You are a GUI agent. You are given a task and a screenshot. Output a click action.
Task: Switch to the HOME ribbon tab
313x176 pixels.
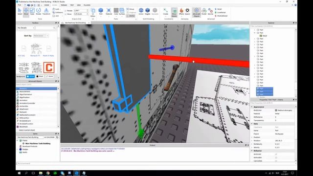(46, 5)
